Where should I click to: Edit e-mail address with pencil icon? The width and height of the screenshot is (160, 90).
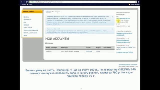129,26
